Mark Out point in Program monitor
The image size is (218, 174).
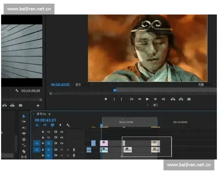click(121, 99)
